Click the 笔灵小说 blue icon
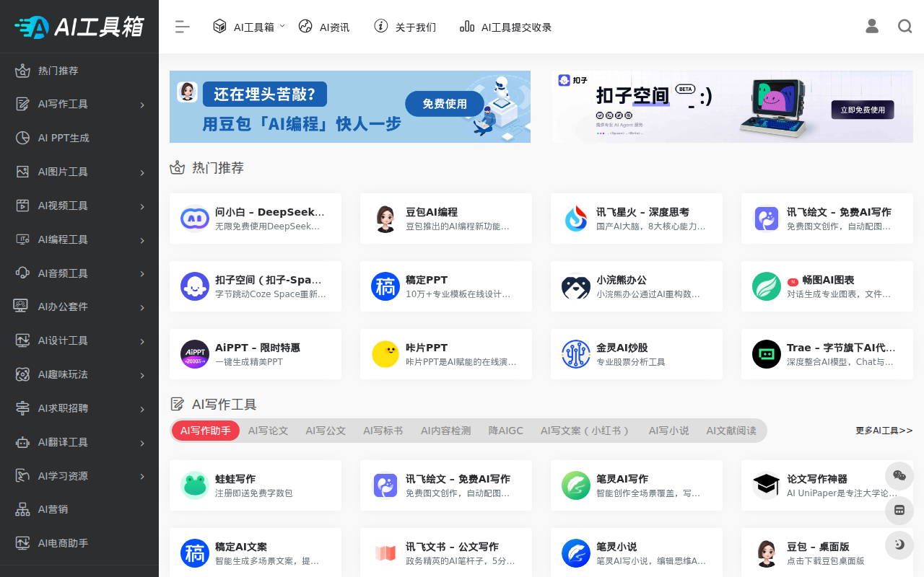Screen dimensions: 924x577 coord(576,553)
